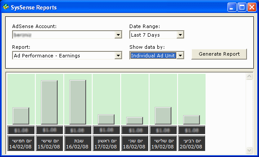Click the "Show data by:" label

click(x=147, y=47)
